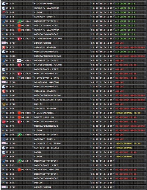Select flight number 5F 215

[10, 152]
